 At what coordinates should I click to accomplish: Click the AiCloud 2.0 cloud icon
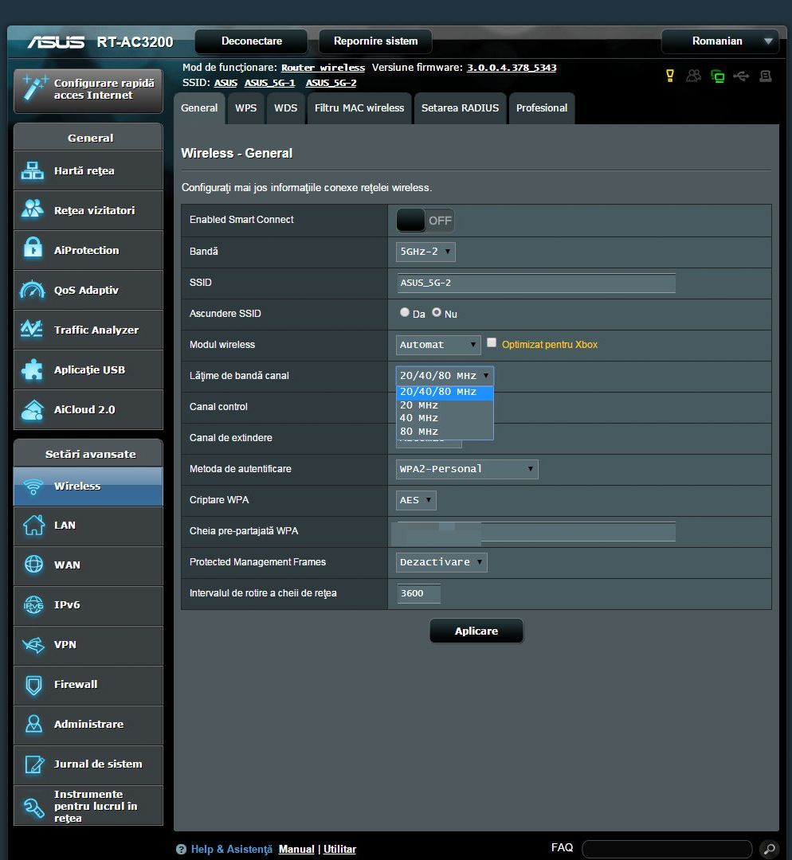coord(33,409)
